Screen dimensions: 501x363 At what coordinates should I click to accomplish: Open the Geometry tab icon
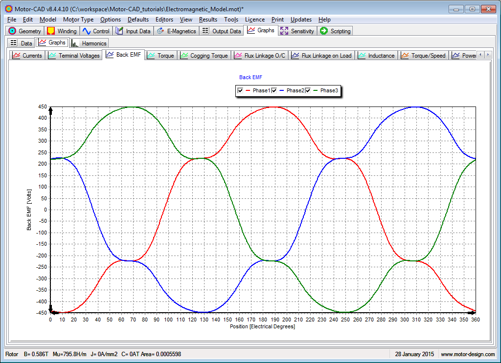click(13, 31)
